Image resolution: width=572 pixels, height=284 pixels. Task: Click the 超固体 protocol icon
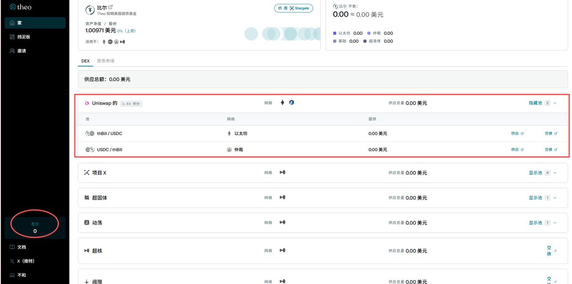pos(87,197)
